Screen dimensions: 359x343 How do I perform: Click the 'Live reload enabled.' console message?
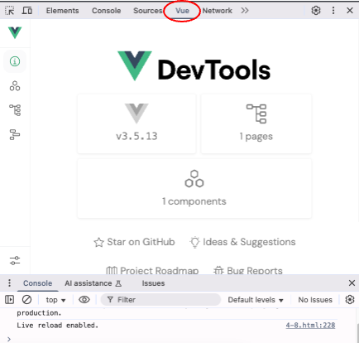point(58,326)
